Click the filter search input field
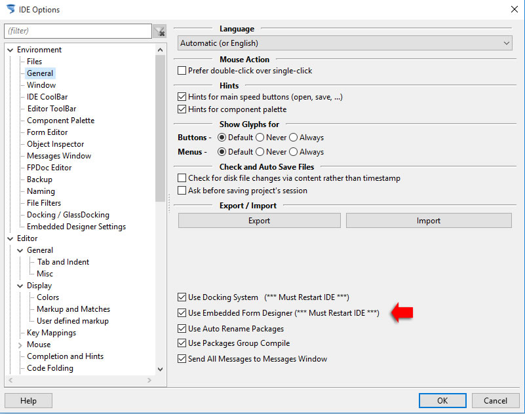525x414 pixels. click(78, 31)
